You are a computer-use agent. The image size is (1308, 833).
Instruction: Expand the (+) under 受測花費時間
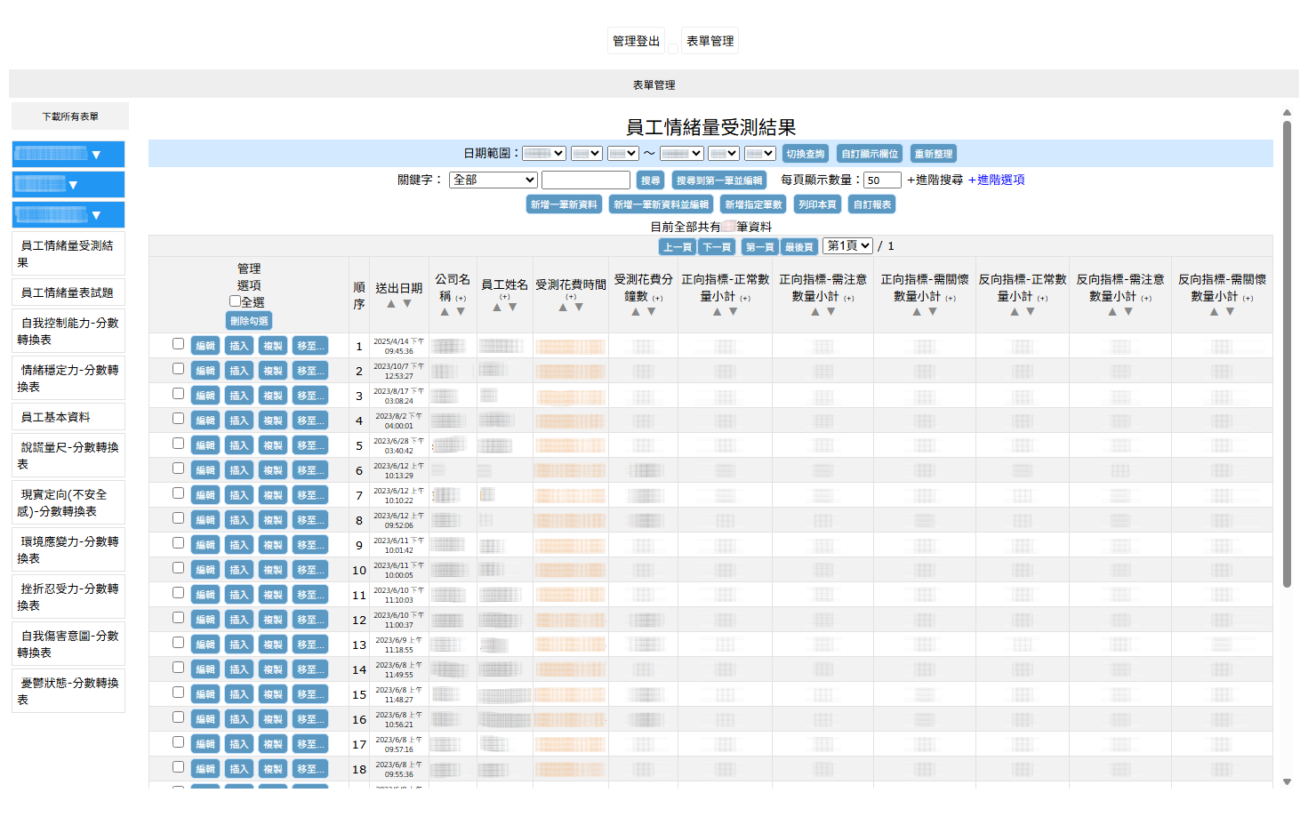(571, 297)
